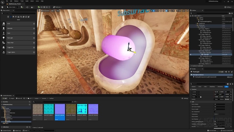Select the Movable mobility toggle
Screen dimensions: 234x132
227,99
